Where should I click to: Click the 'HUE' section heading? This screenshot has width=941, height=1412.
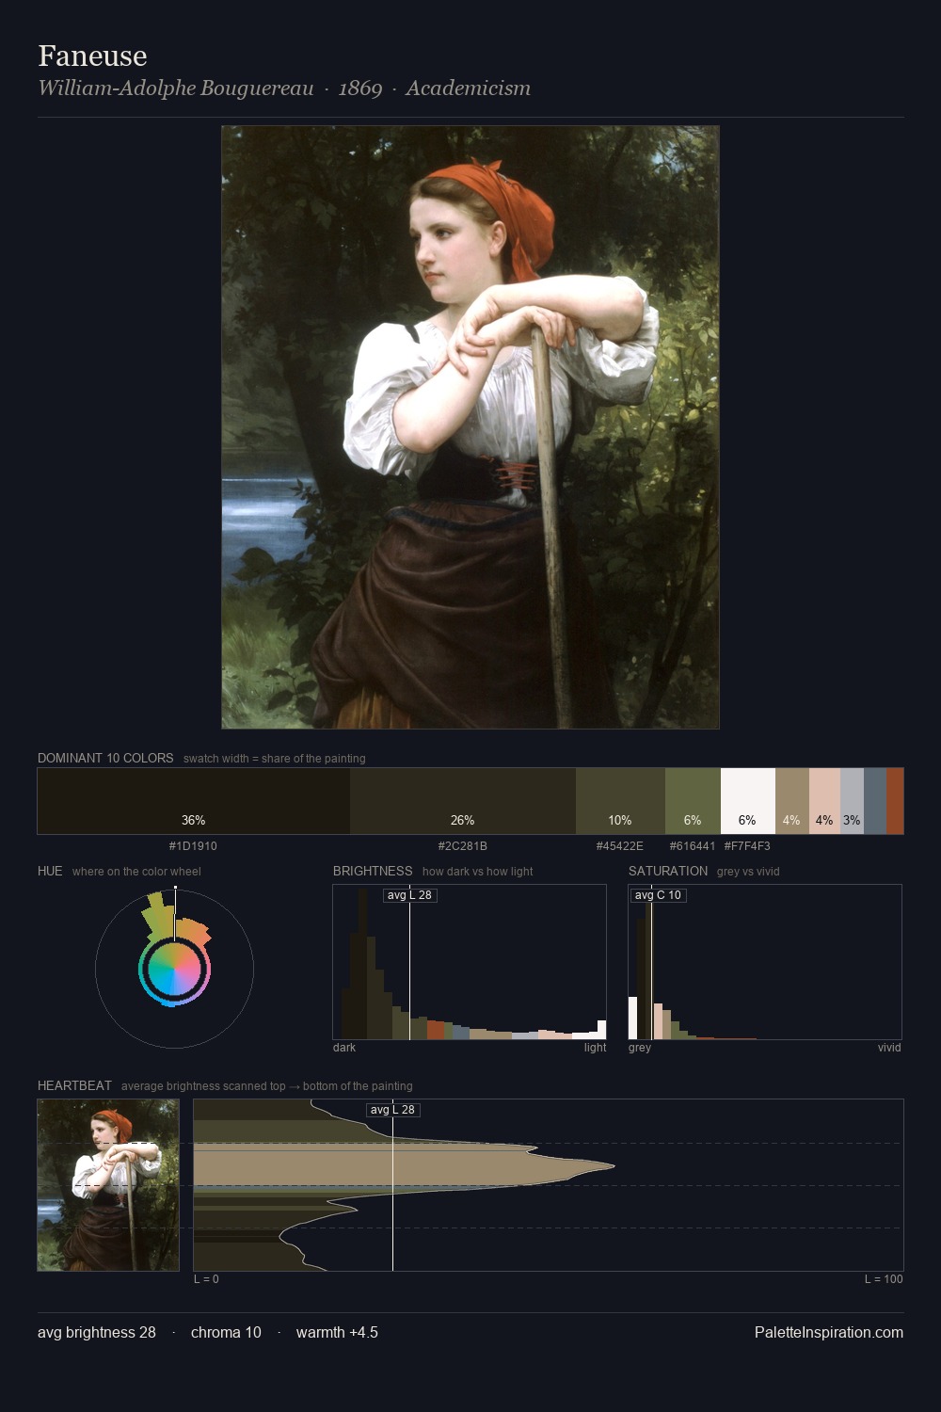[50, 871]
